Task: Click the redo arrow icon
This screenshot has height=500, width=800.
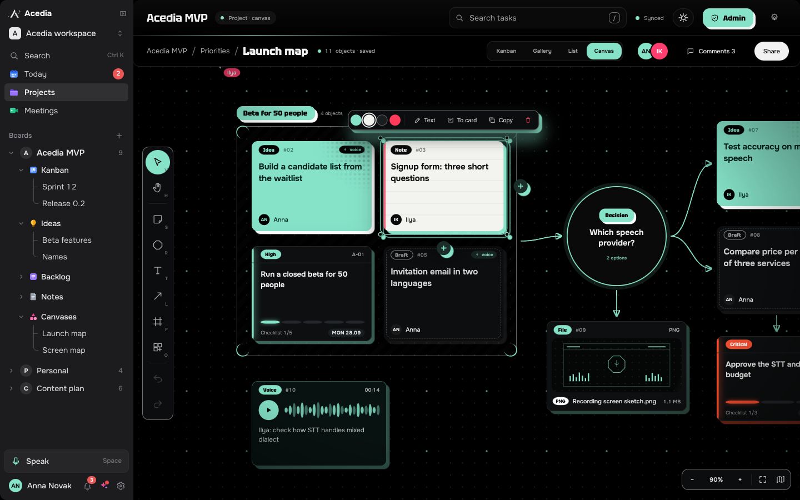Action: 158,404
